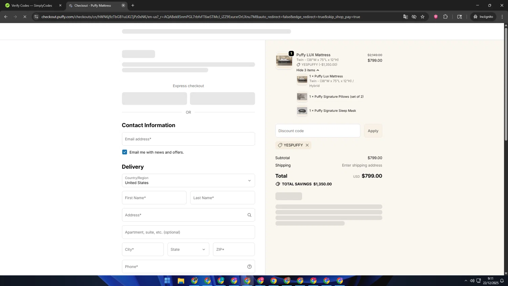The width and height of the screenshot is (508, 286).
Task: Open File Explorer from the taskbar
Action: pyautogui.click(x=181, y=281)
